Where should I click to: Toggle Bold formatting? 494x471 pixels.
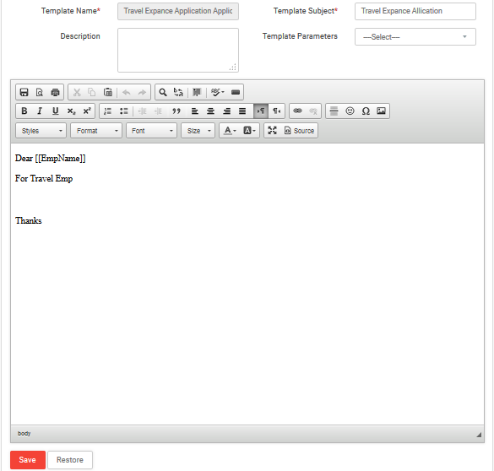click(x=24, y=111)
